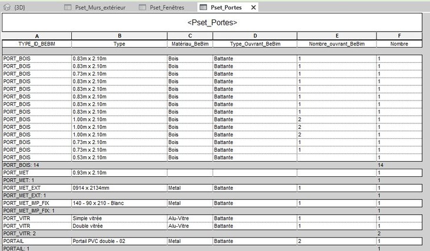Image resolution: width=430 pixels, height=251 pixels.
Task: Click the Matériau_BeBim column header
Action: click(189, 43)
